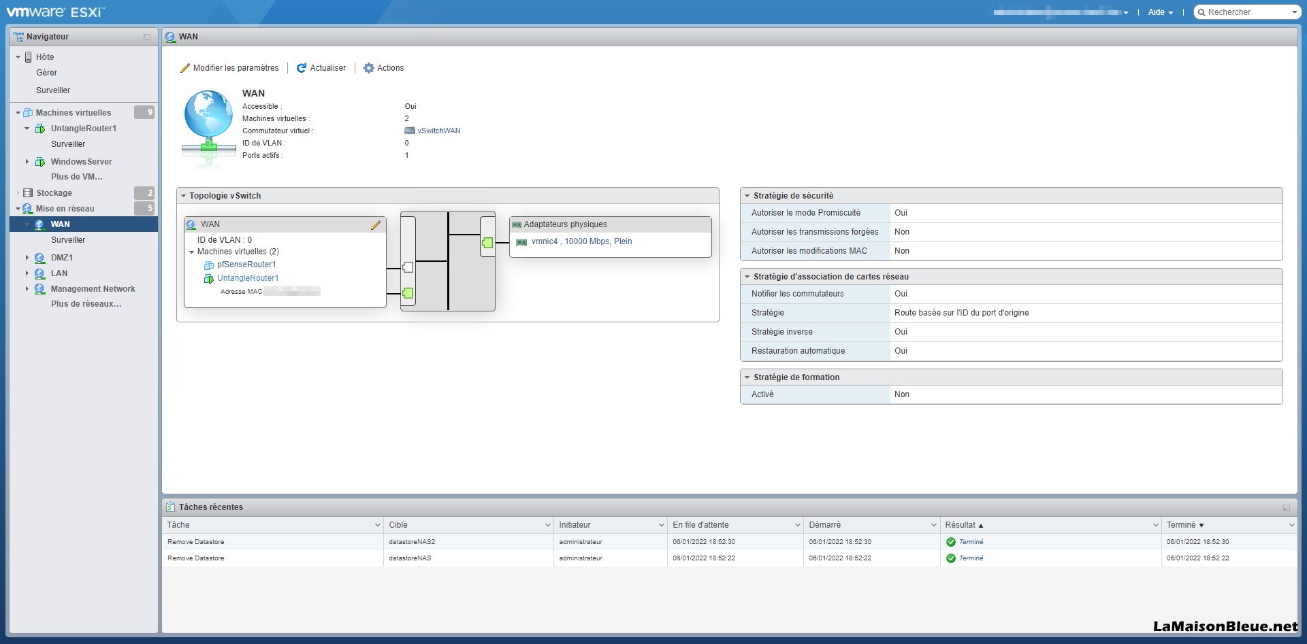Click the Mise en réseau icon in navigator
Image resolution: width=1307 pixels, height=644 pixels.
[27, 209]
